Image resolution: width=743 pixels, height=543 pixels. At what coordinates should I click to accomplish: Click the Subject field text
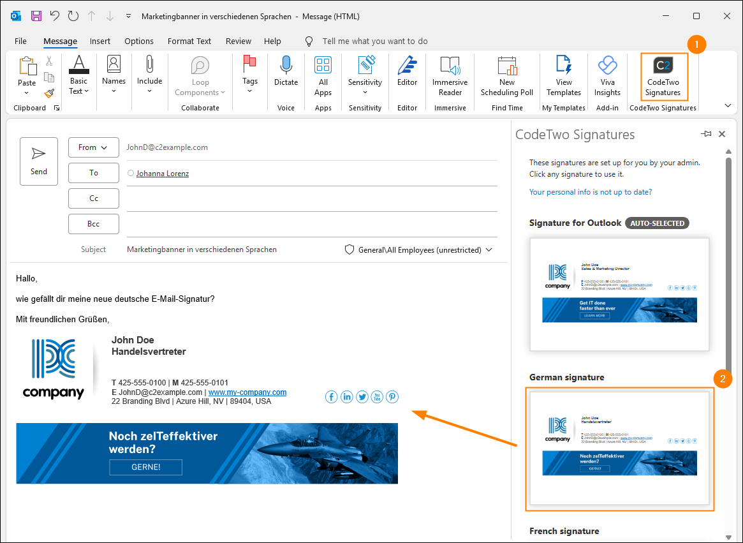click(x=202, y=249)
